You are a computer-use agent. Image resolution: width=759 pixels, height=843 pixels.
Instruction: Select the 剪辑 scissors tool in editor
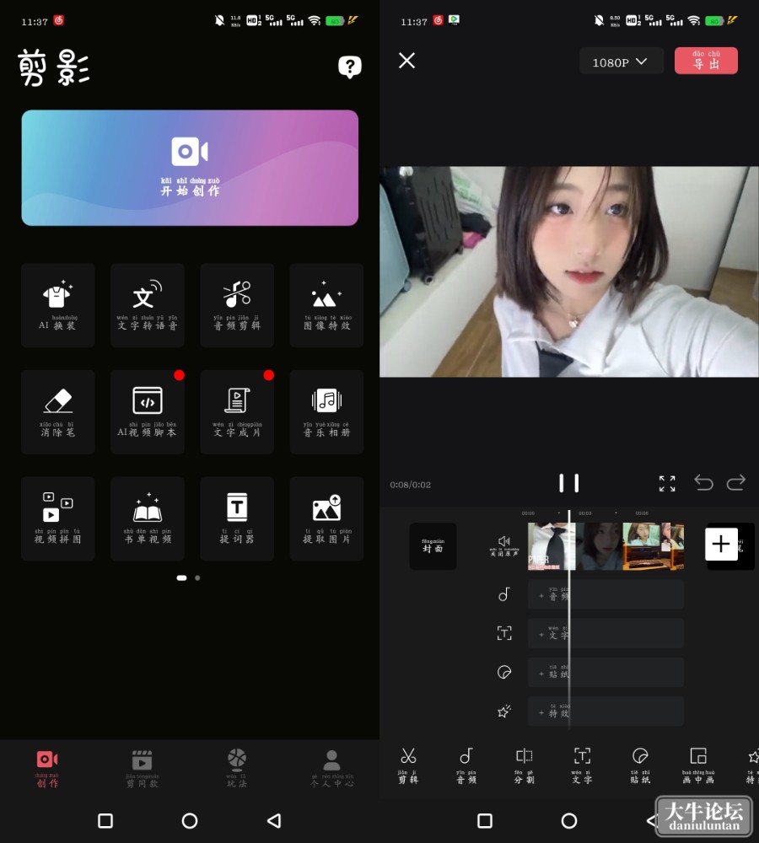pyautogui.click(x=408, y=765)
